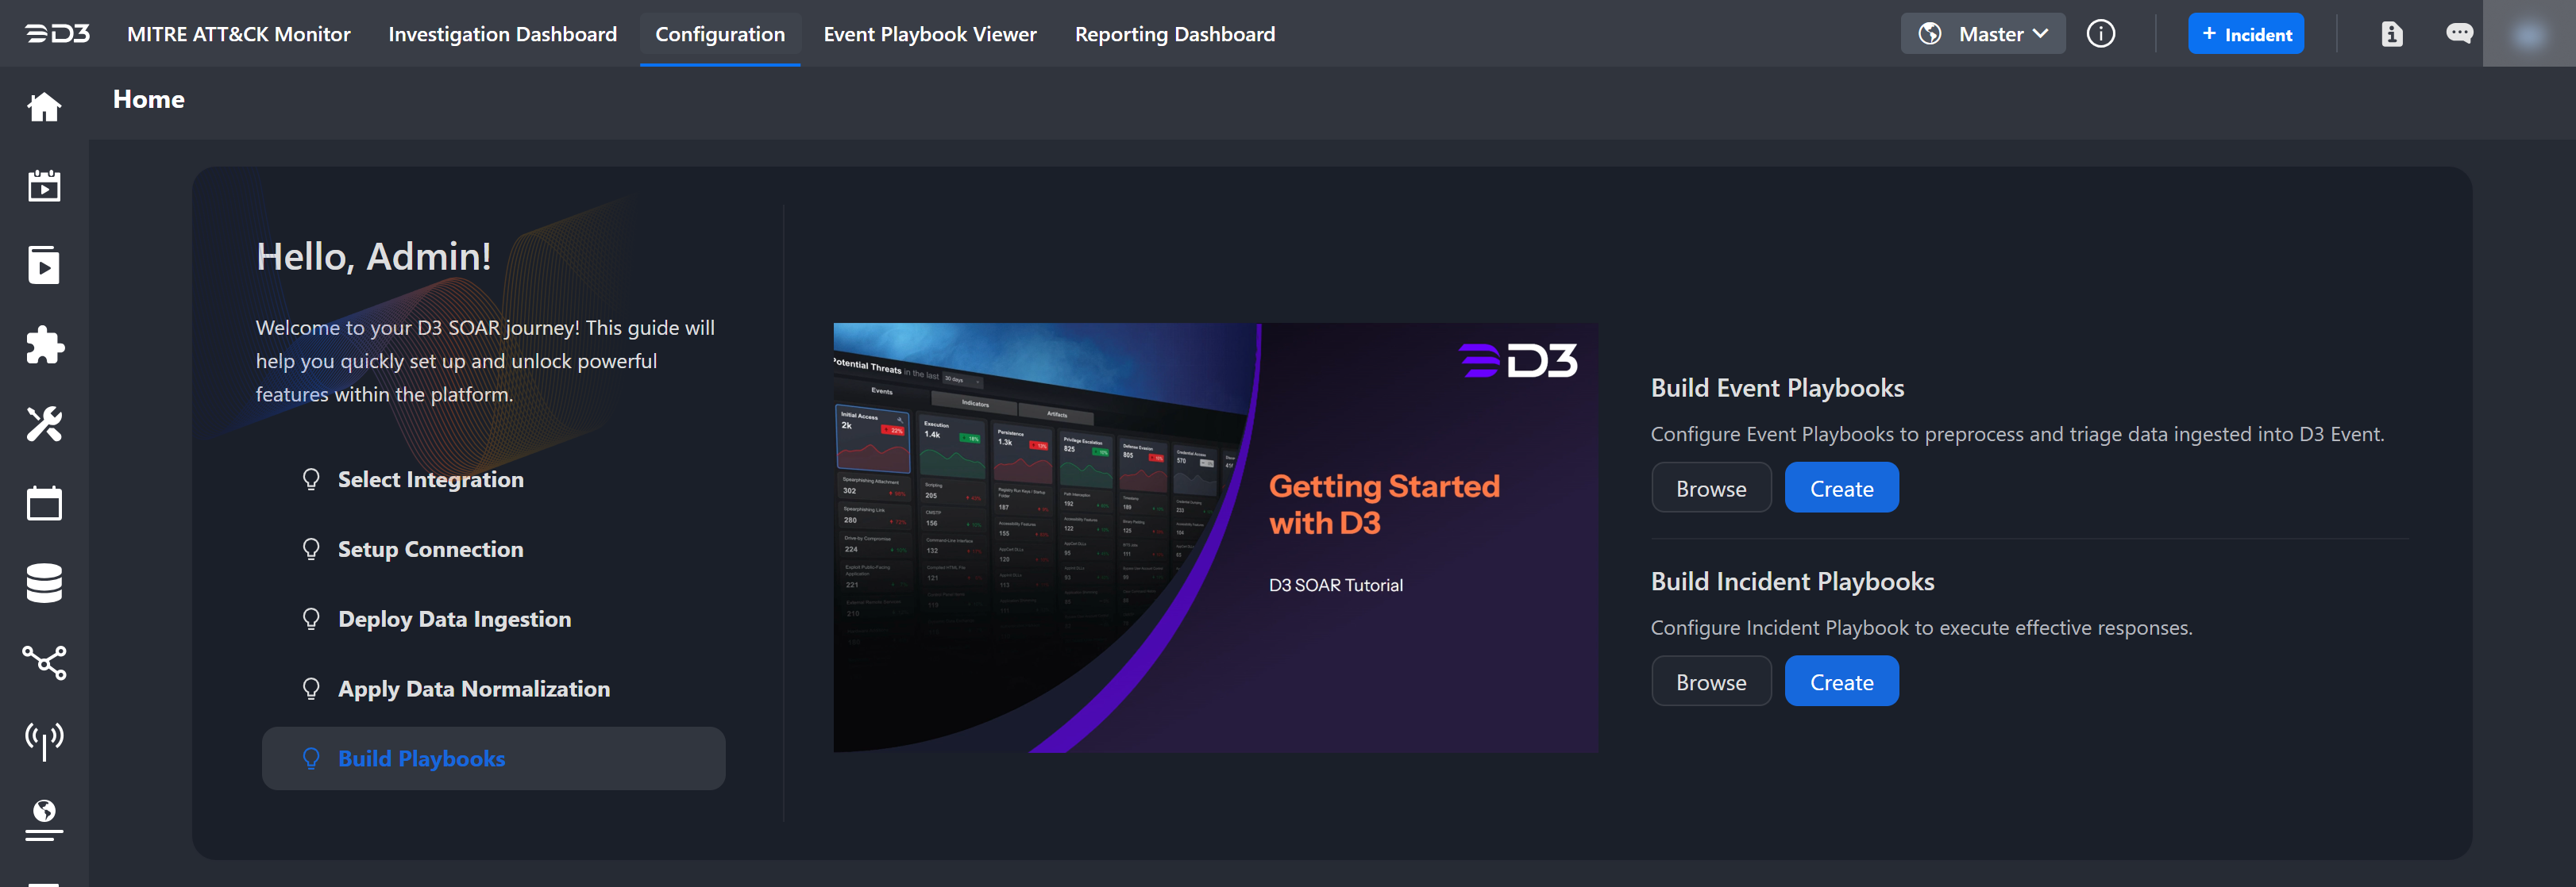The image size is (2576, 887).
Task: Open the puzzle-piece integrations icon
Action: point(44,344)
